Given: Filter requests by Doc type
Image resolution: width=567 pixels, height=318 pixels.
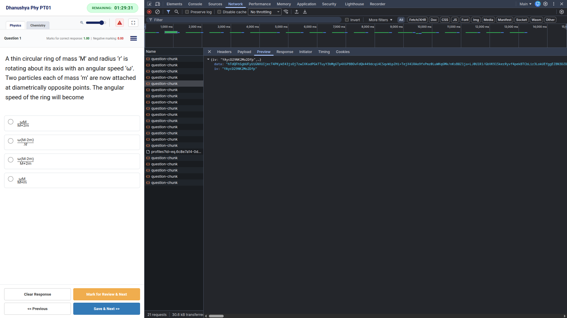Looking at the screenshot, I should click(x=433, y=20).
